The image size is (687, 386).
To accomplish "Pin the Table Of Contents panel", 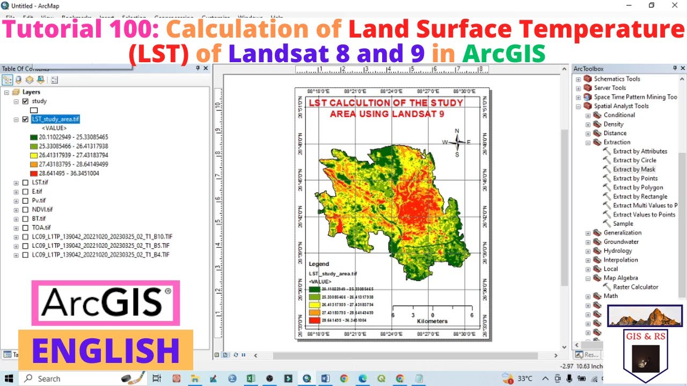I will (198, 69).
